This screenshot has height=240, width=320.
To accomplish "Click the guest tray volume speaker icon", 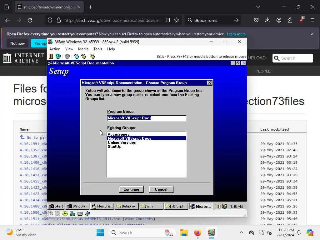I will pyautogui.click(x=218, y=206).
